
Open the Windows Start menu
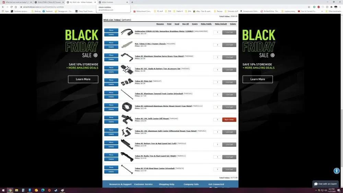3,190
